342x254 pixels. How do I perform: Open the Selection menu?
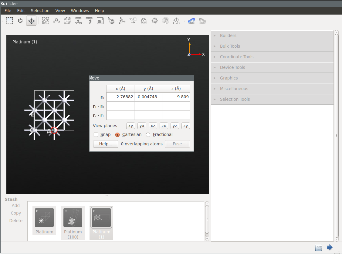click(x=40, y=11)
